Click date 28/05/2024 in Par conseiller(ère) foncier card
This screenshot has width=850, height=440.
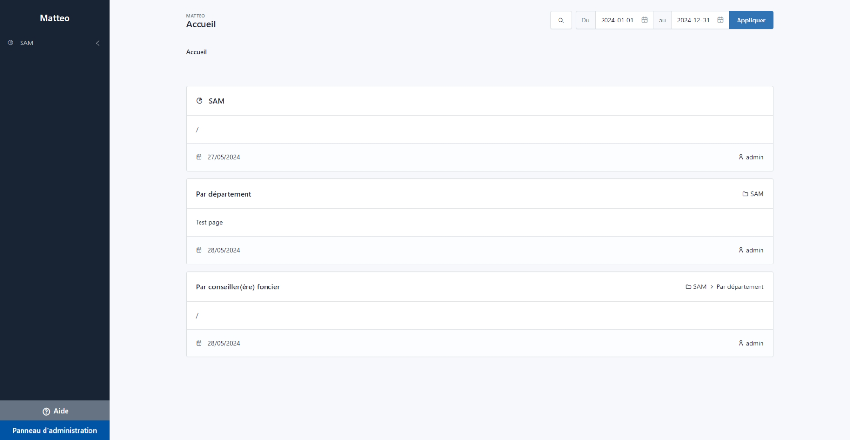[224, 343]
